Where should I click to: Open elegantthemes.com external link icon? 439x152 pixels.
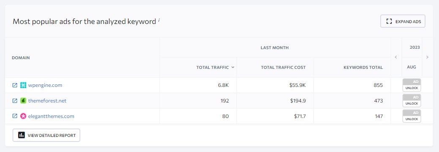[15, 116]
